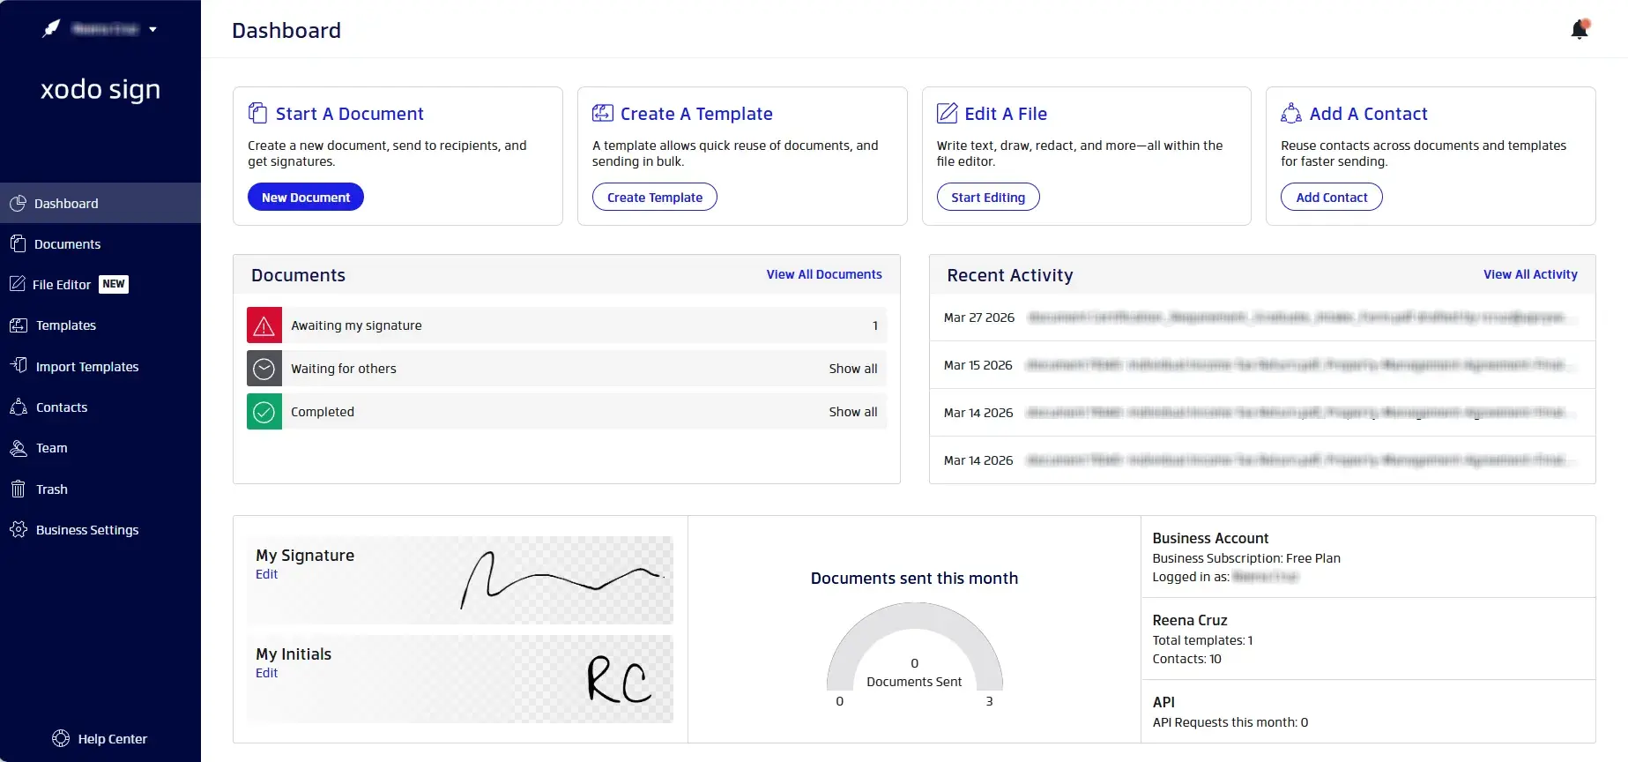Click the Team sidebar icon
The width and height of the screenshot is (1628, 762).
pos(19,448)
